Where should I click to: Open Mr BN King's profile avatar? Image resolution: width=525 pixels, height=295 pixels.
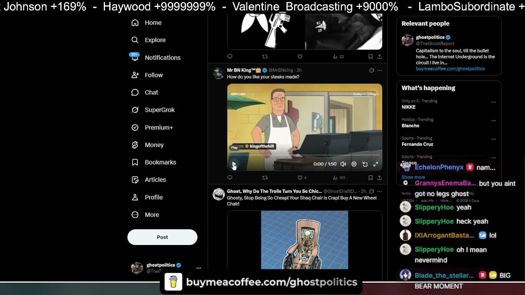click(219, 73)
